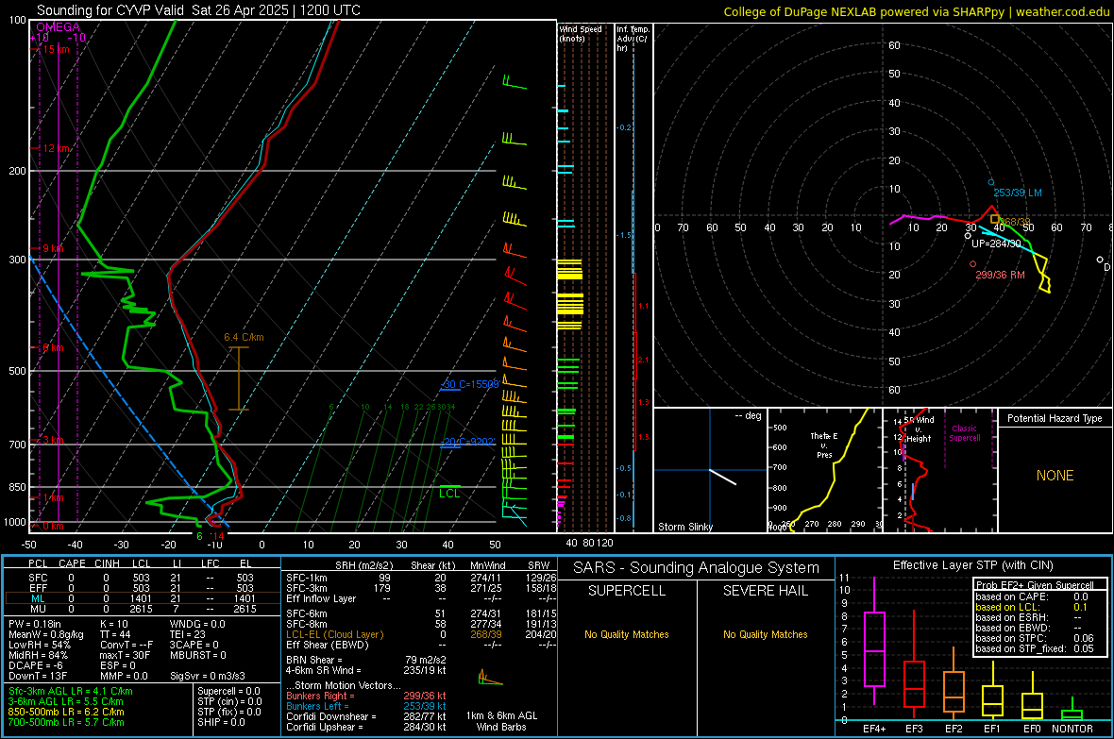
Task: Select the SFC parcel row
Action: 143,578
